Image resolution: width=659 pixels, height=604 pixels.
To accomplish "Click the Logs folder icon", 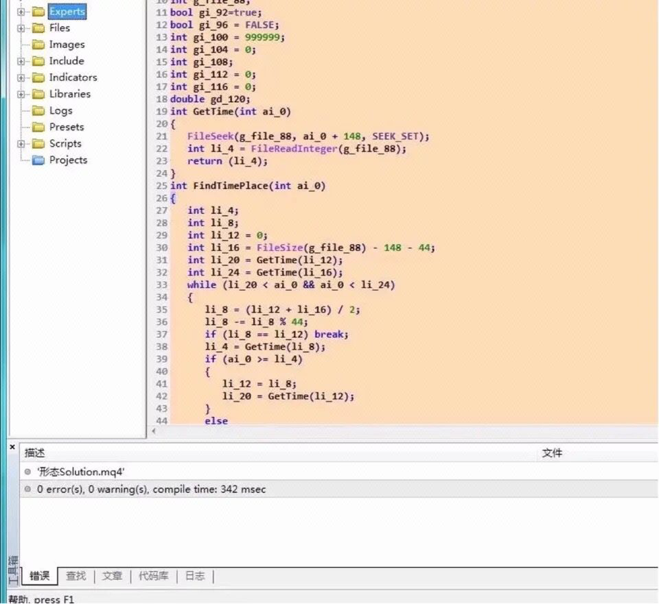I will point(38,110).
